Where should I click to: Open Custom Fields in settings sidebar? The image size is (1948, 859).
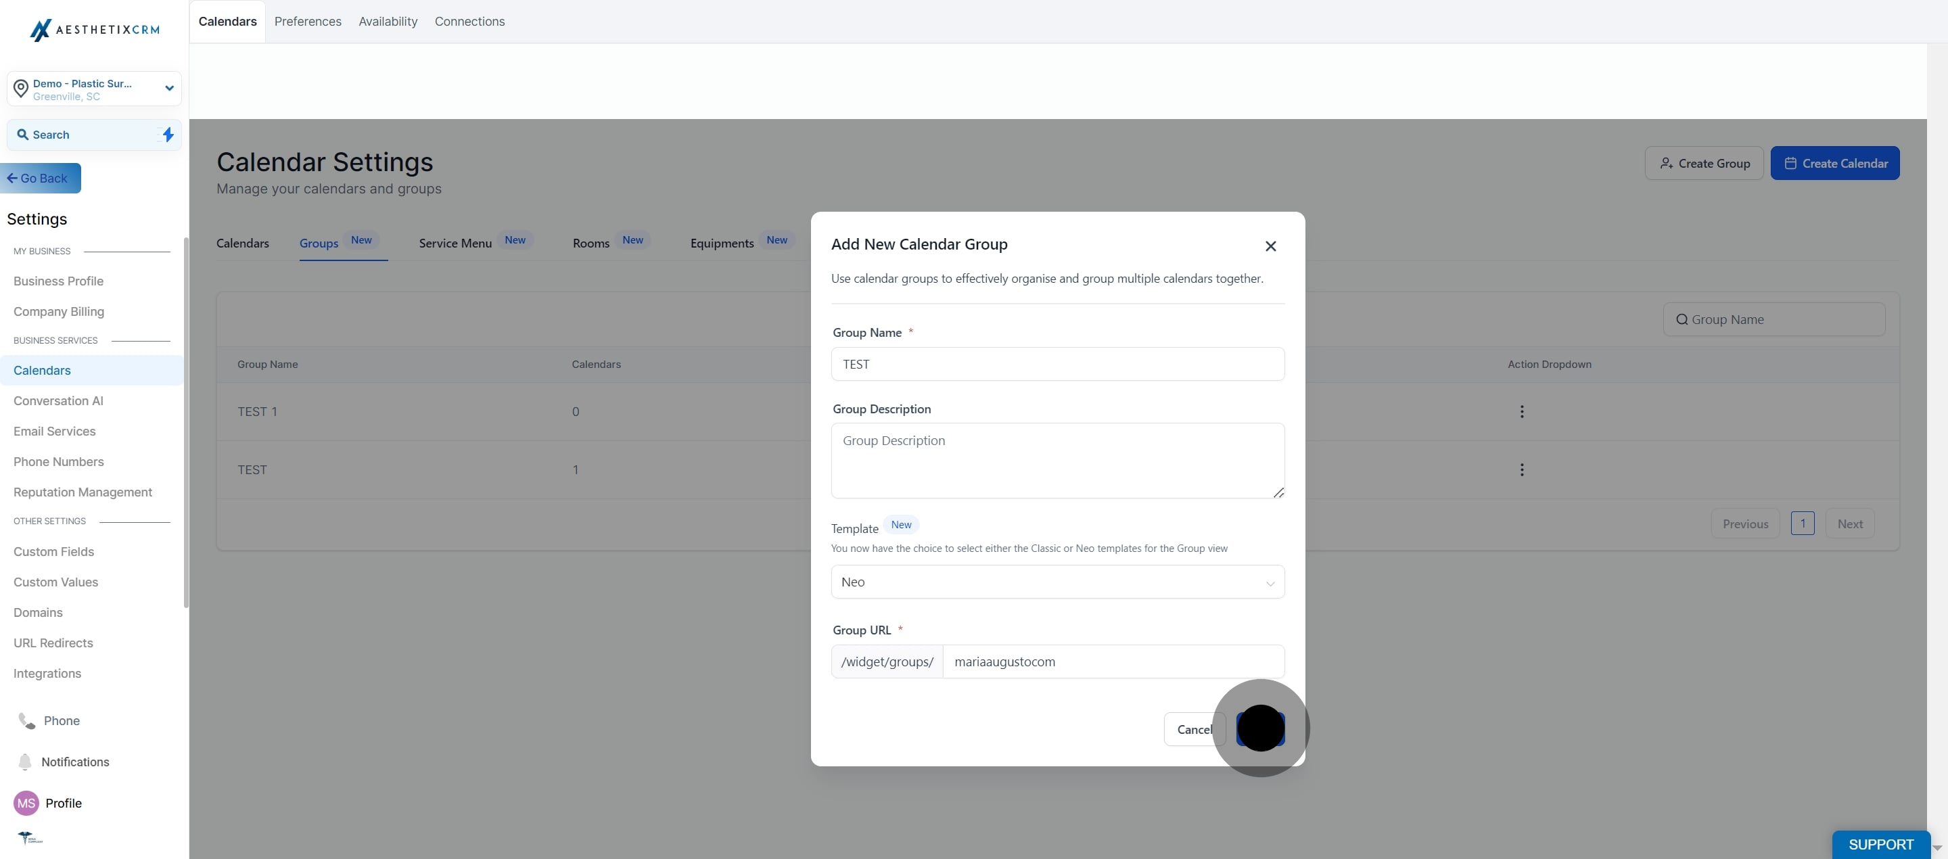53,551
